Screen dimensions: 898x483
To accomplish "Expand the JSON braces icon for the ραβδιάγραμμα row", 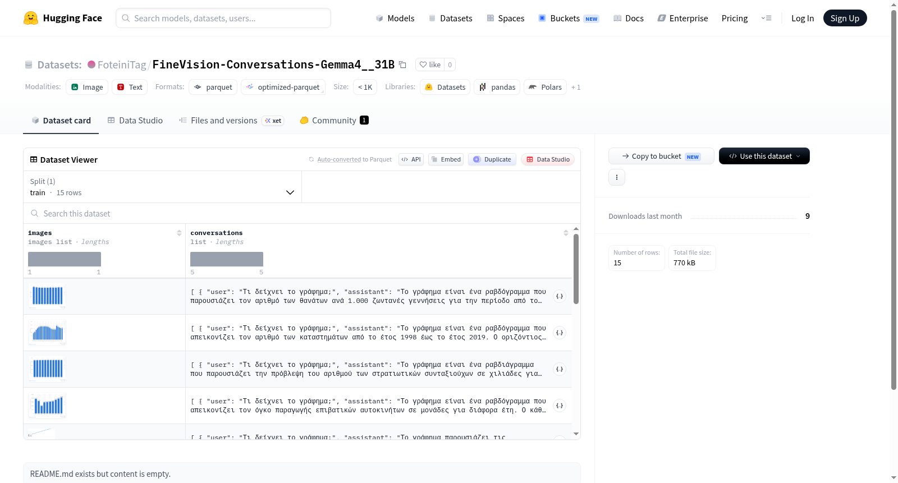I will pyautogui.click(x=560, y=369).
